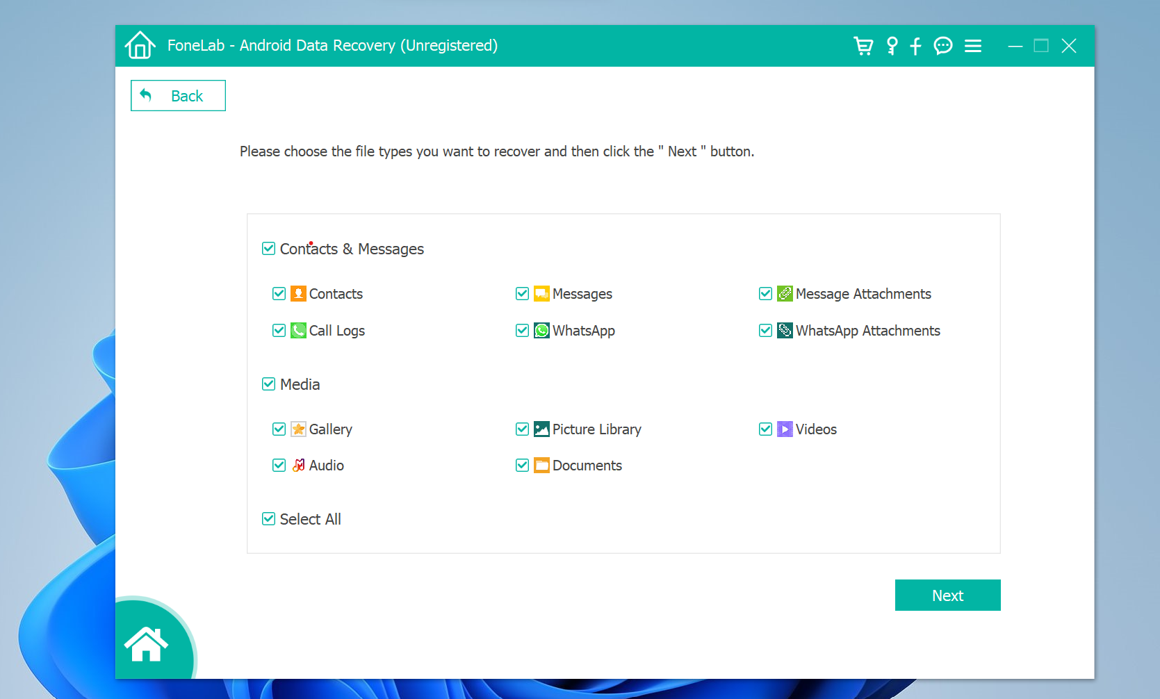Click the 'Message Attachments' label
Screen dimensions: 1160x699
click(x=863, y=294)
